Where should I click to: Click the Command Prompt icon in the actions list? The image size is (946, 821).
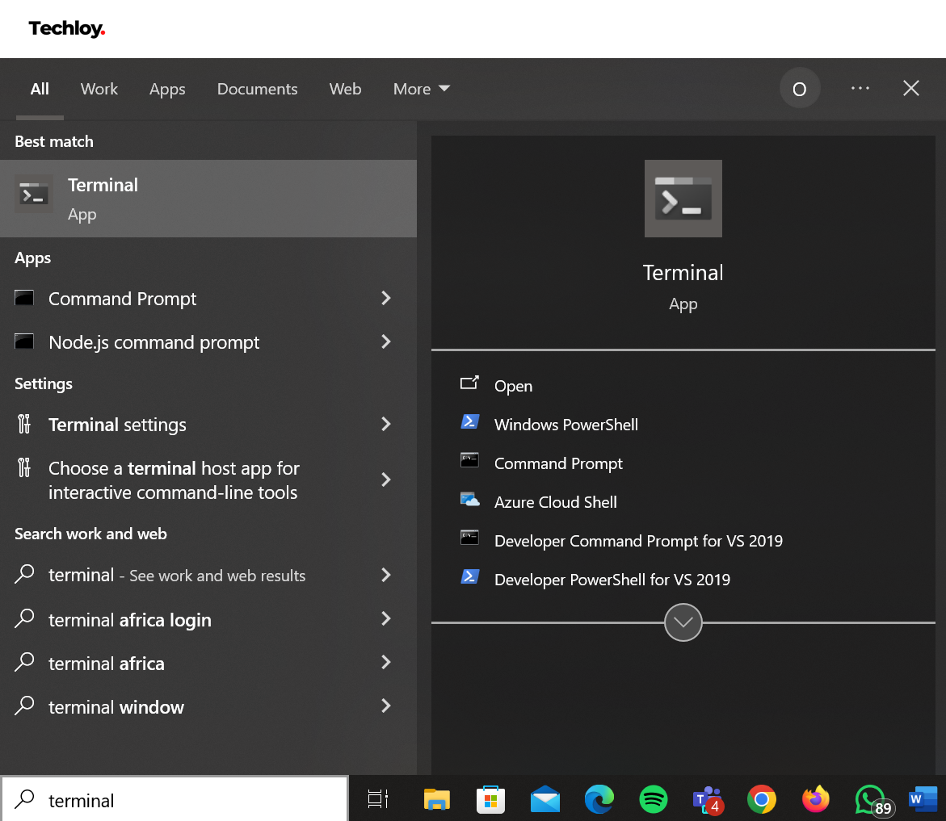(469, 460)
